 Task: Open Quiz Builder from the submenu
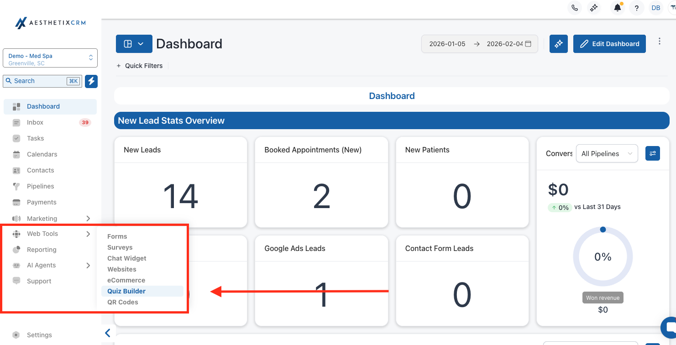pyautogui.click(x=142, y=291)
